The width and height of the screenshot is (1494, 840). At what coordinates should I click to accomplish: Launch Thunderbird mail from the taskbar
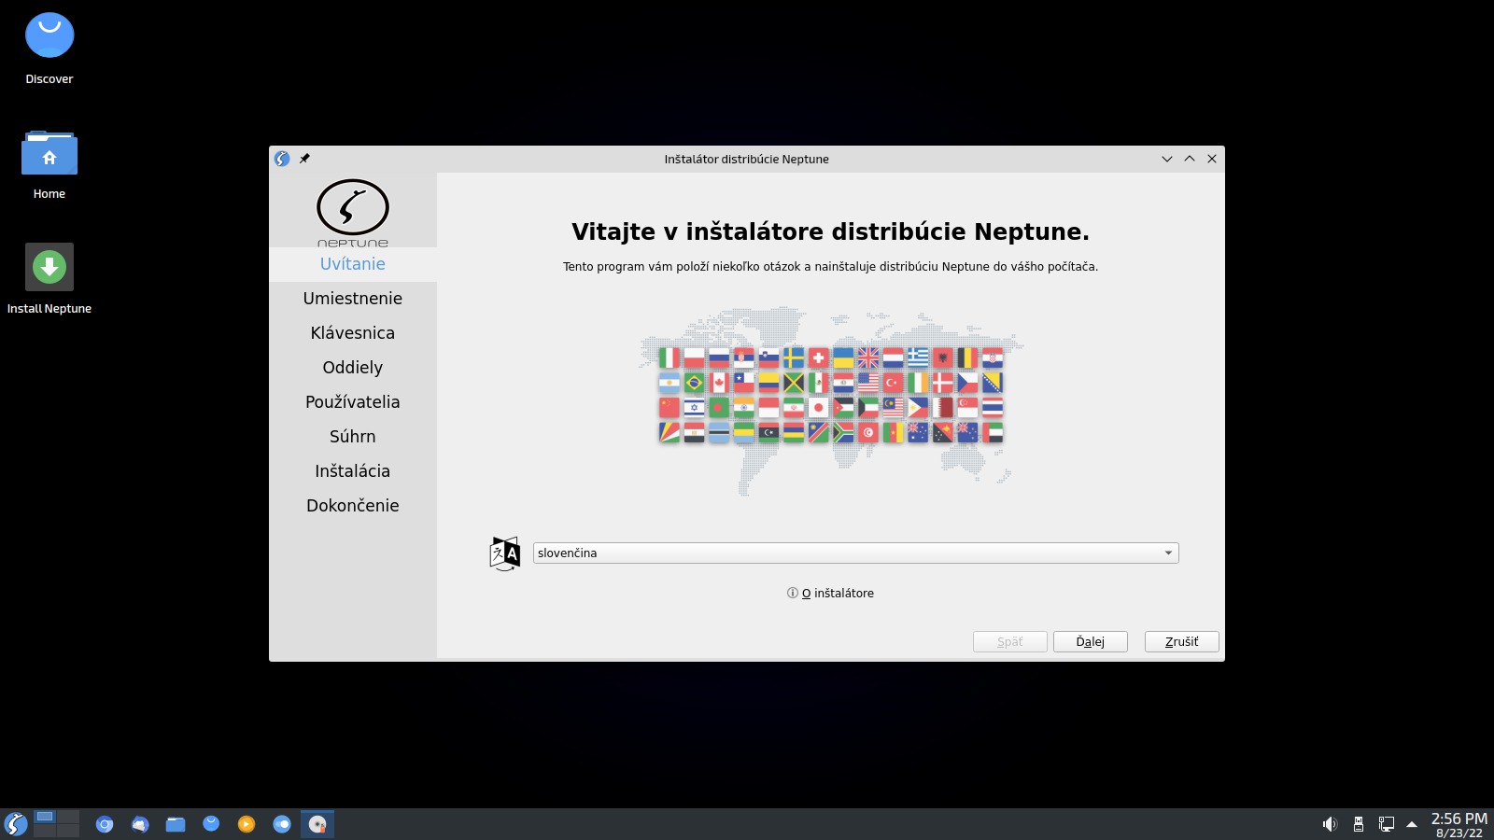140,824
